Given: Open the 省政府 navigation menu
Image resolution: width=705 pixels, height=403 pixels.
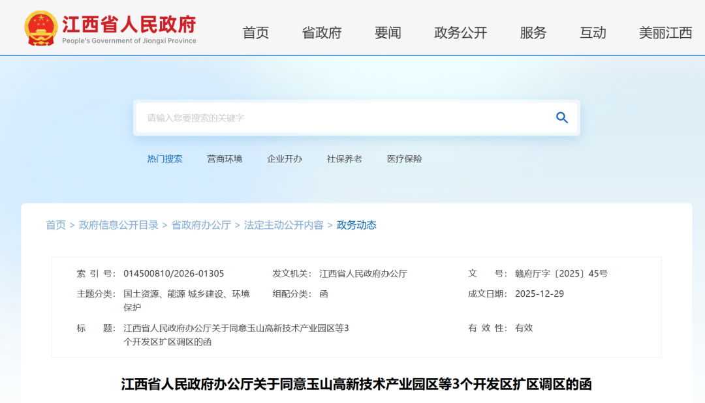Looking at the screenshot, I should pyautogui.click(x=321, y=33).
